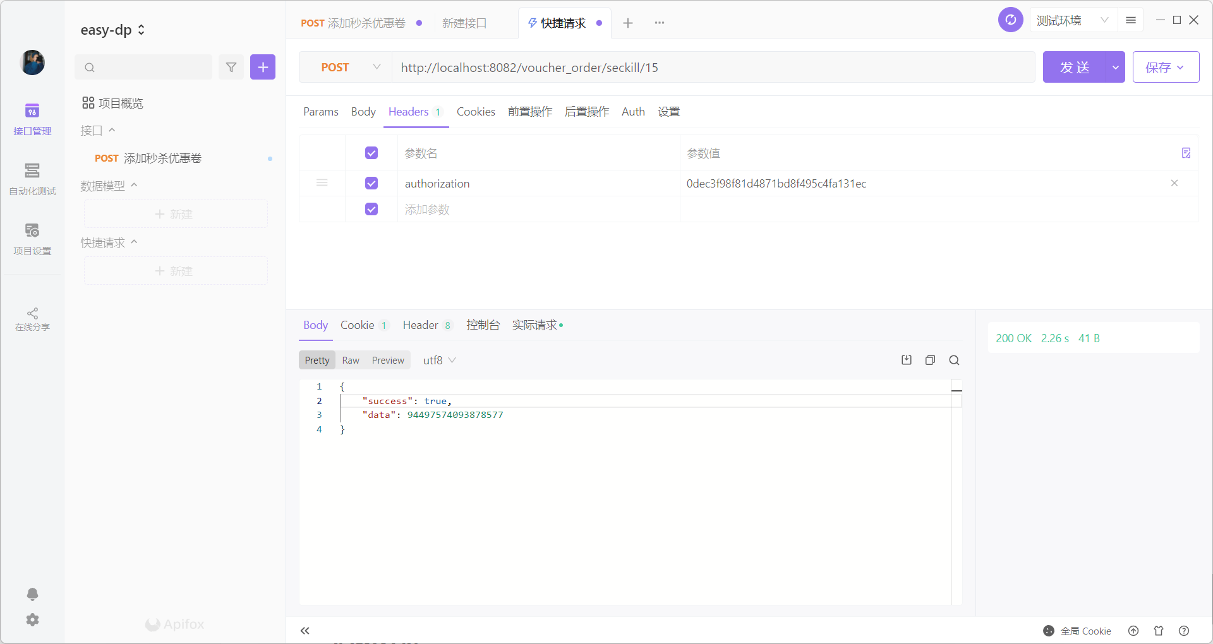This screenshot has height=644, width=1213.
Task: Switch to the Params tab
Action: [320, 112]
